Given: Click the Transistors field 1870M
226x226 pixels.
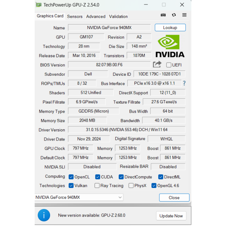Looking at the screenshot, I should coord(139,55).
